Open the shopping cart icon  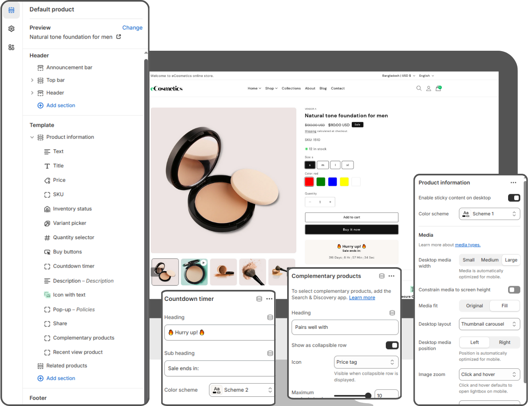(438, 88)
